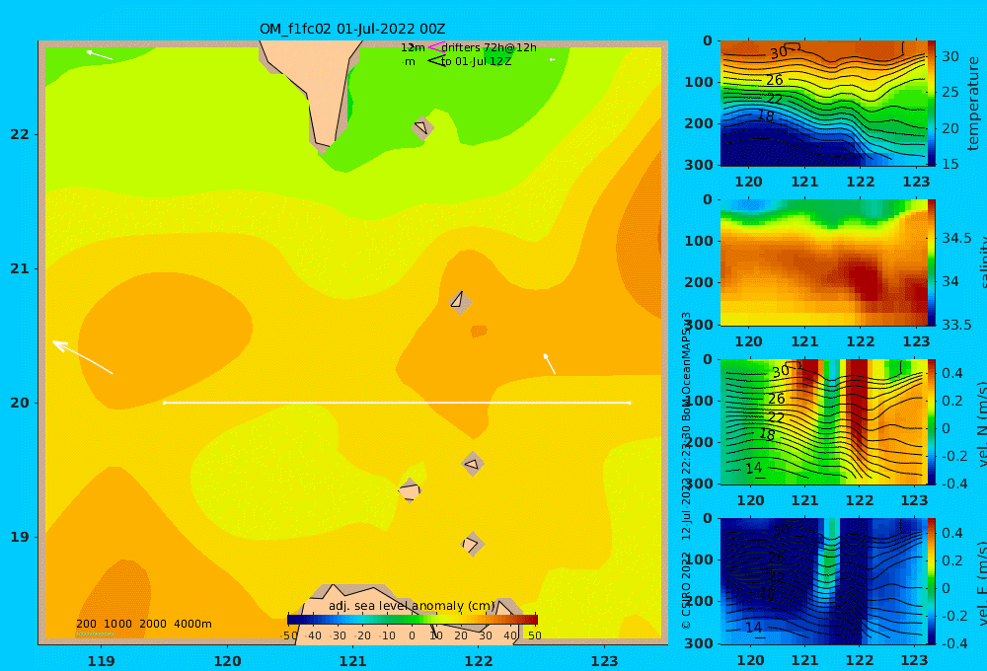Open the eastward velocity section panel
The width and height of the screenshot is (987, 671).
pyautogui.click(x=823, y=581)
